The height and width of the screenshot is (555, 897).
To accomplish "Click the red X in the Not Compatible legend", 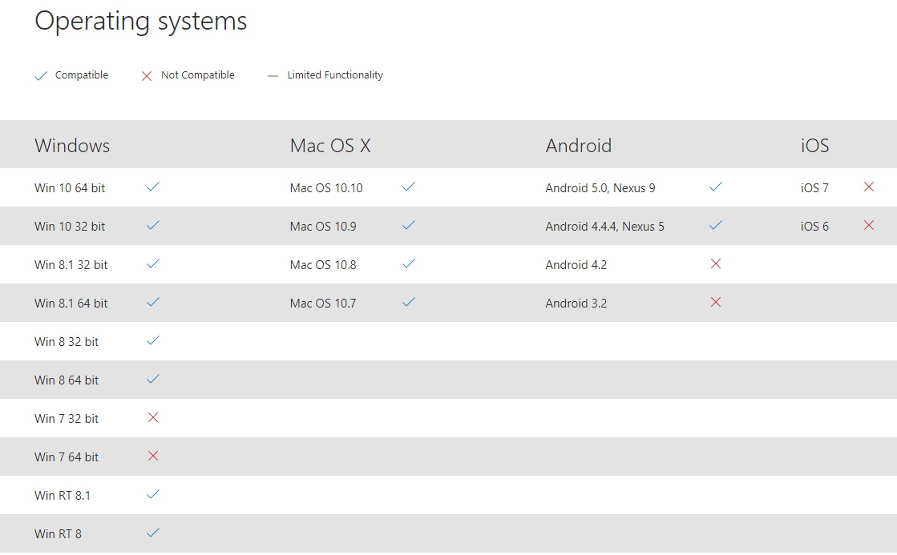I will pyautogui.click(x=147, y=76).
